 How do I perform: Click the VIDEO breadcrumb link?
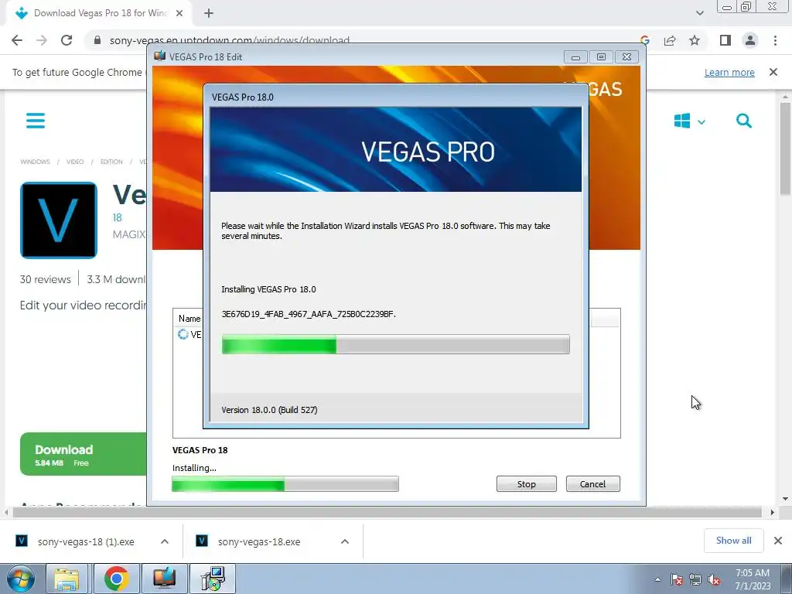click(x=75, y=162)
